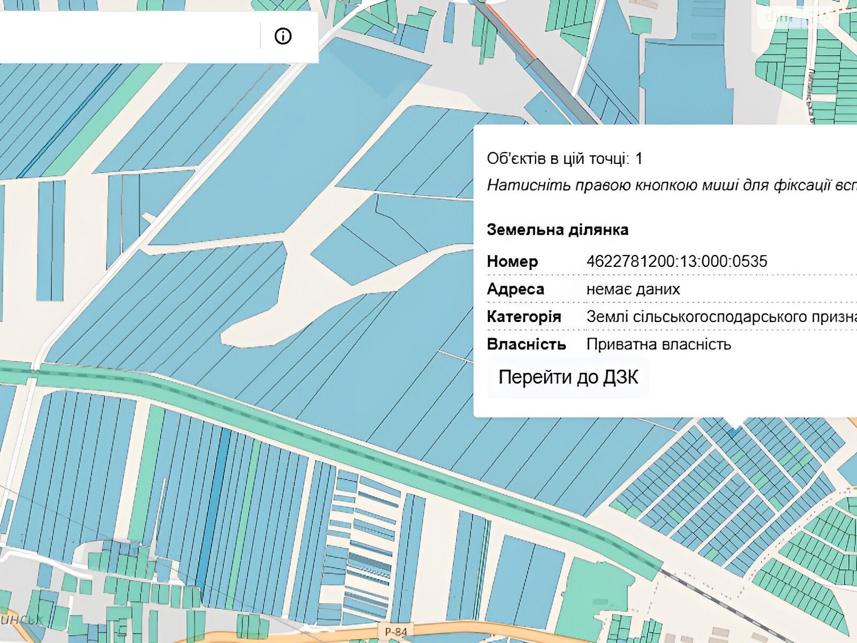Click the 'немає даних' address value
The width and height of the screenshot is (857, 643).
point(633,289)
